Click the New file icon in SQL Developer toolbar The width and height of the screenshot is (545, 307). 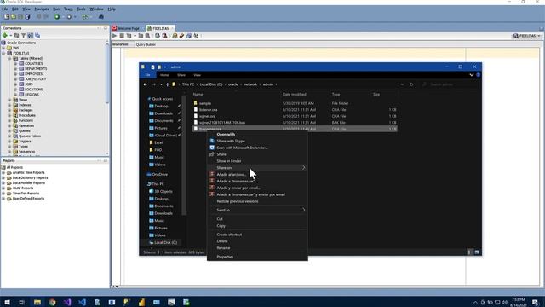click(6, 17)
